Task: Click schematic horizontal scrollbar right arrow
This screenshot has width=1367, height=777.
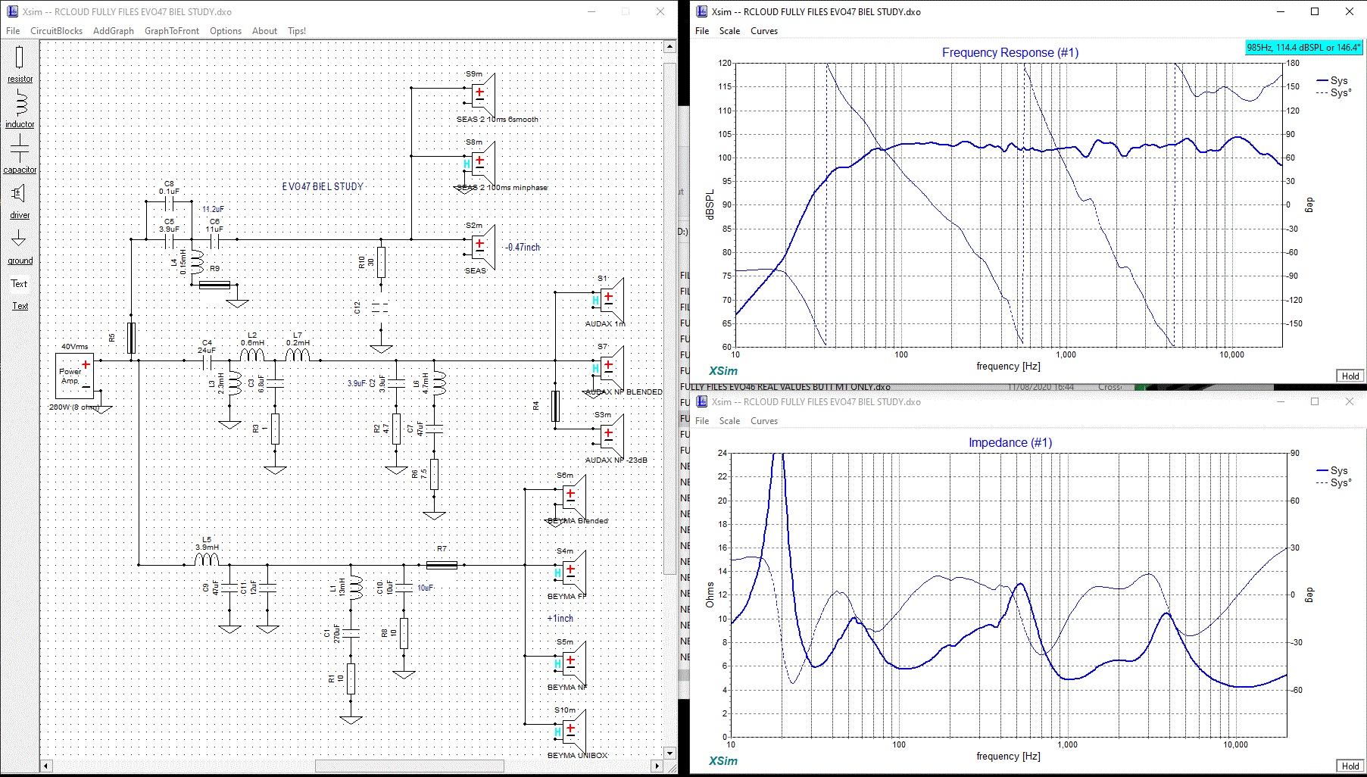Action: (657, 766)
